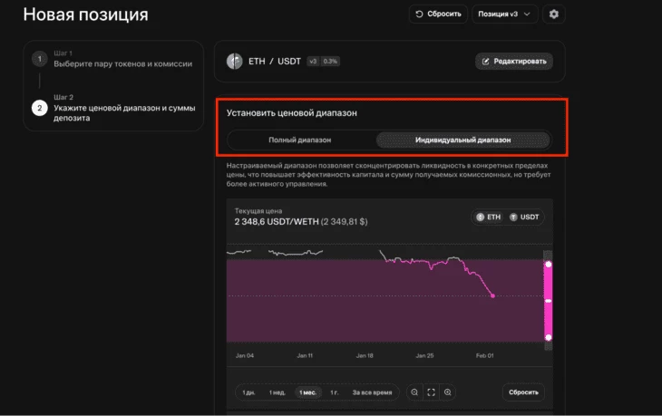662x416 pixels.
Task: Choose the За все время time range
Action: (372, 392)
